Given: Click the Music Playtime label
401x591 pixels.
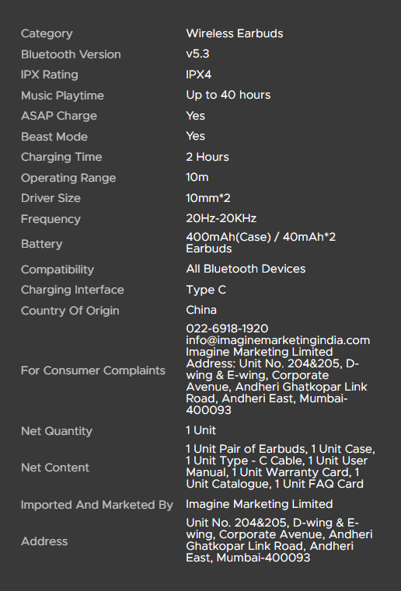Looking at the screenshot, I should tap(62, 96).
